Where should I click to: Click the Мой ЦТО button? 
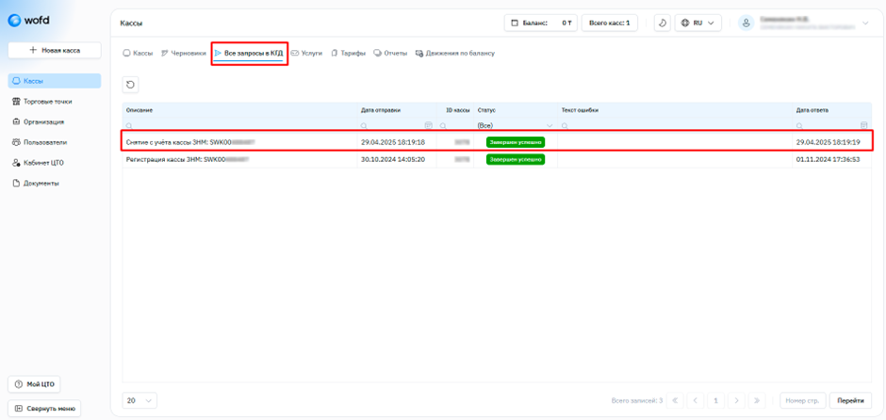click(34, 384)
